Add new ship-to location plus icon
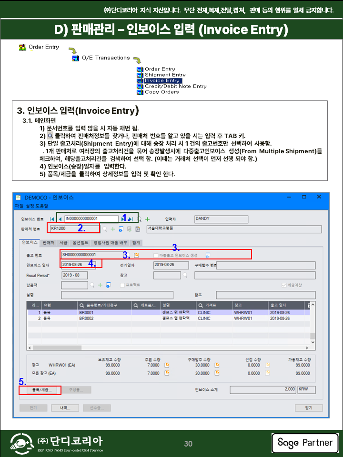343x457 pixels. (100, 285)
